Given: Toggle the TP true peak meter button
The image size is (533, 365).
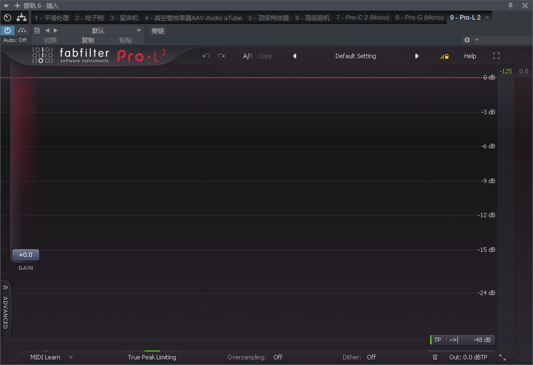Looking at the screenshot, I should click(x=437, y=340).
